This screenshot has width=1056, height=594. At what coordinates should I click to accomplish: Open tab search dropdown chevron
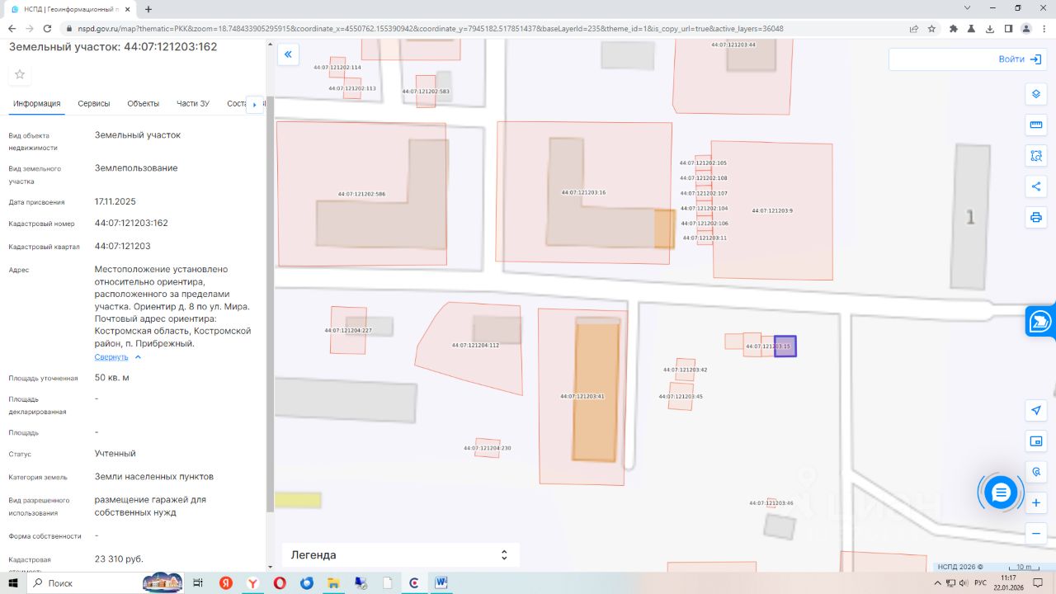click(x=967, y=7)
